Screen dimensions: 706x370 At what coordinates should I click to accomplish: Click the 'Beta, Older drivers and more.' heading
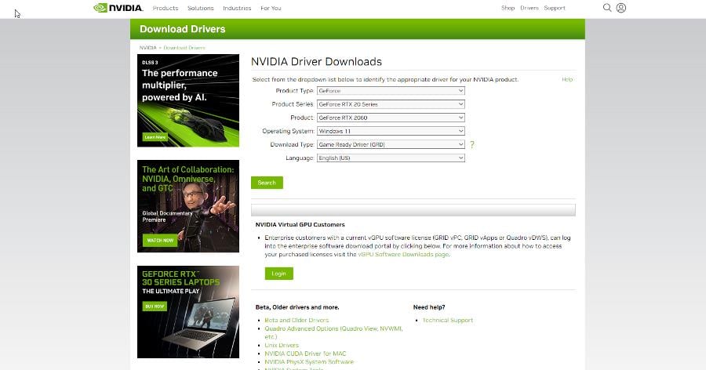pos(297,307)
